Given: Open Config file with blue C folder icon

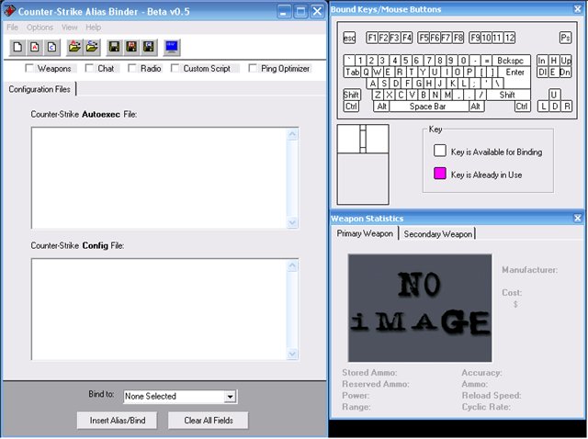Looking at the screenshot, I should pyautogui.click(x=92, y=47).
